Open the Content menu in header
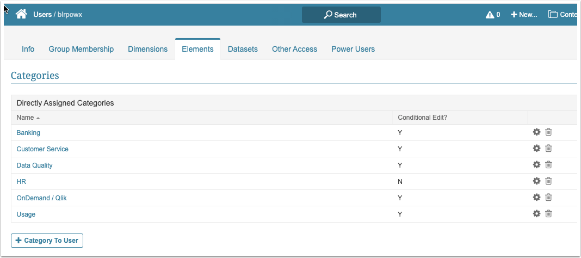The image size is (581, 258). (x=563, y=15)
